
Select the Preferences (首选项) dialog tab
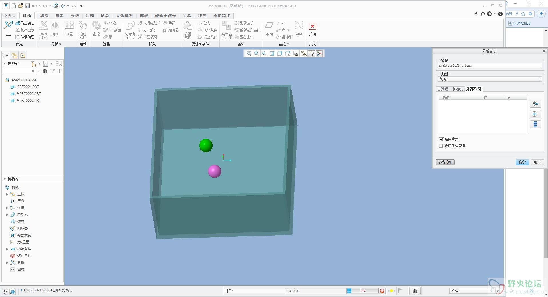click(x=443, y=89)
